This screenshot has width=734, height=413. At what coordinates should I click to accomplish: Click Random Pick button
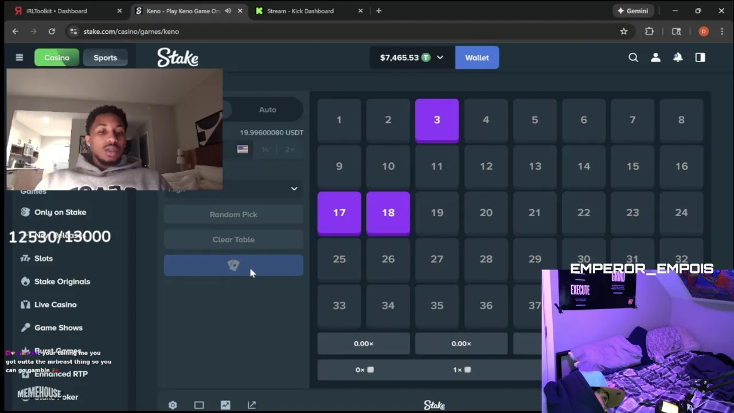point(233,215)
